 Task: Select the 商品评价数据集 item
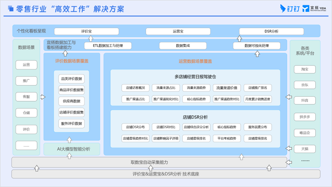click(x=72, y=90)
